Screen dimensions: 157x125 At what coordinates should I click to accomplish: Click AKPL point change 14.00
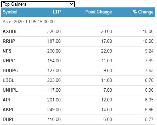[106, 110]
